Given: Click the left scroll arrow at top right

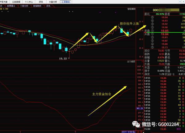Looking at the screenshot, I should pyautogui.click(x=180, y=2).
